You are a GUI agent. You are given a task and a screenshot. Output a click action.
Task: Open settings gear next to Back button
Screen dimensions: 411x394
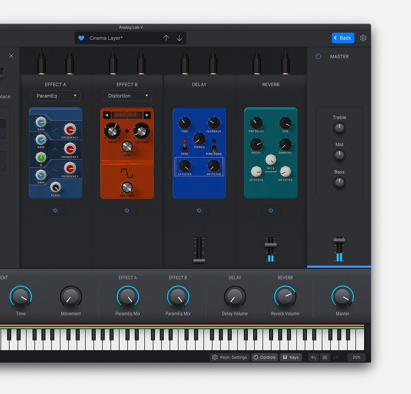tap(363, 38)
